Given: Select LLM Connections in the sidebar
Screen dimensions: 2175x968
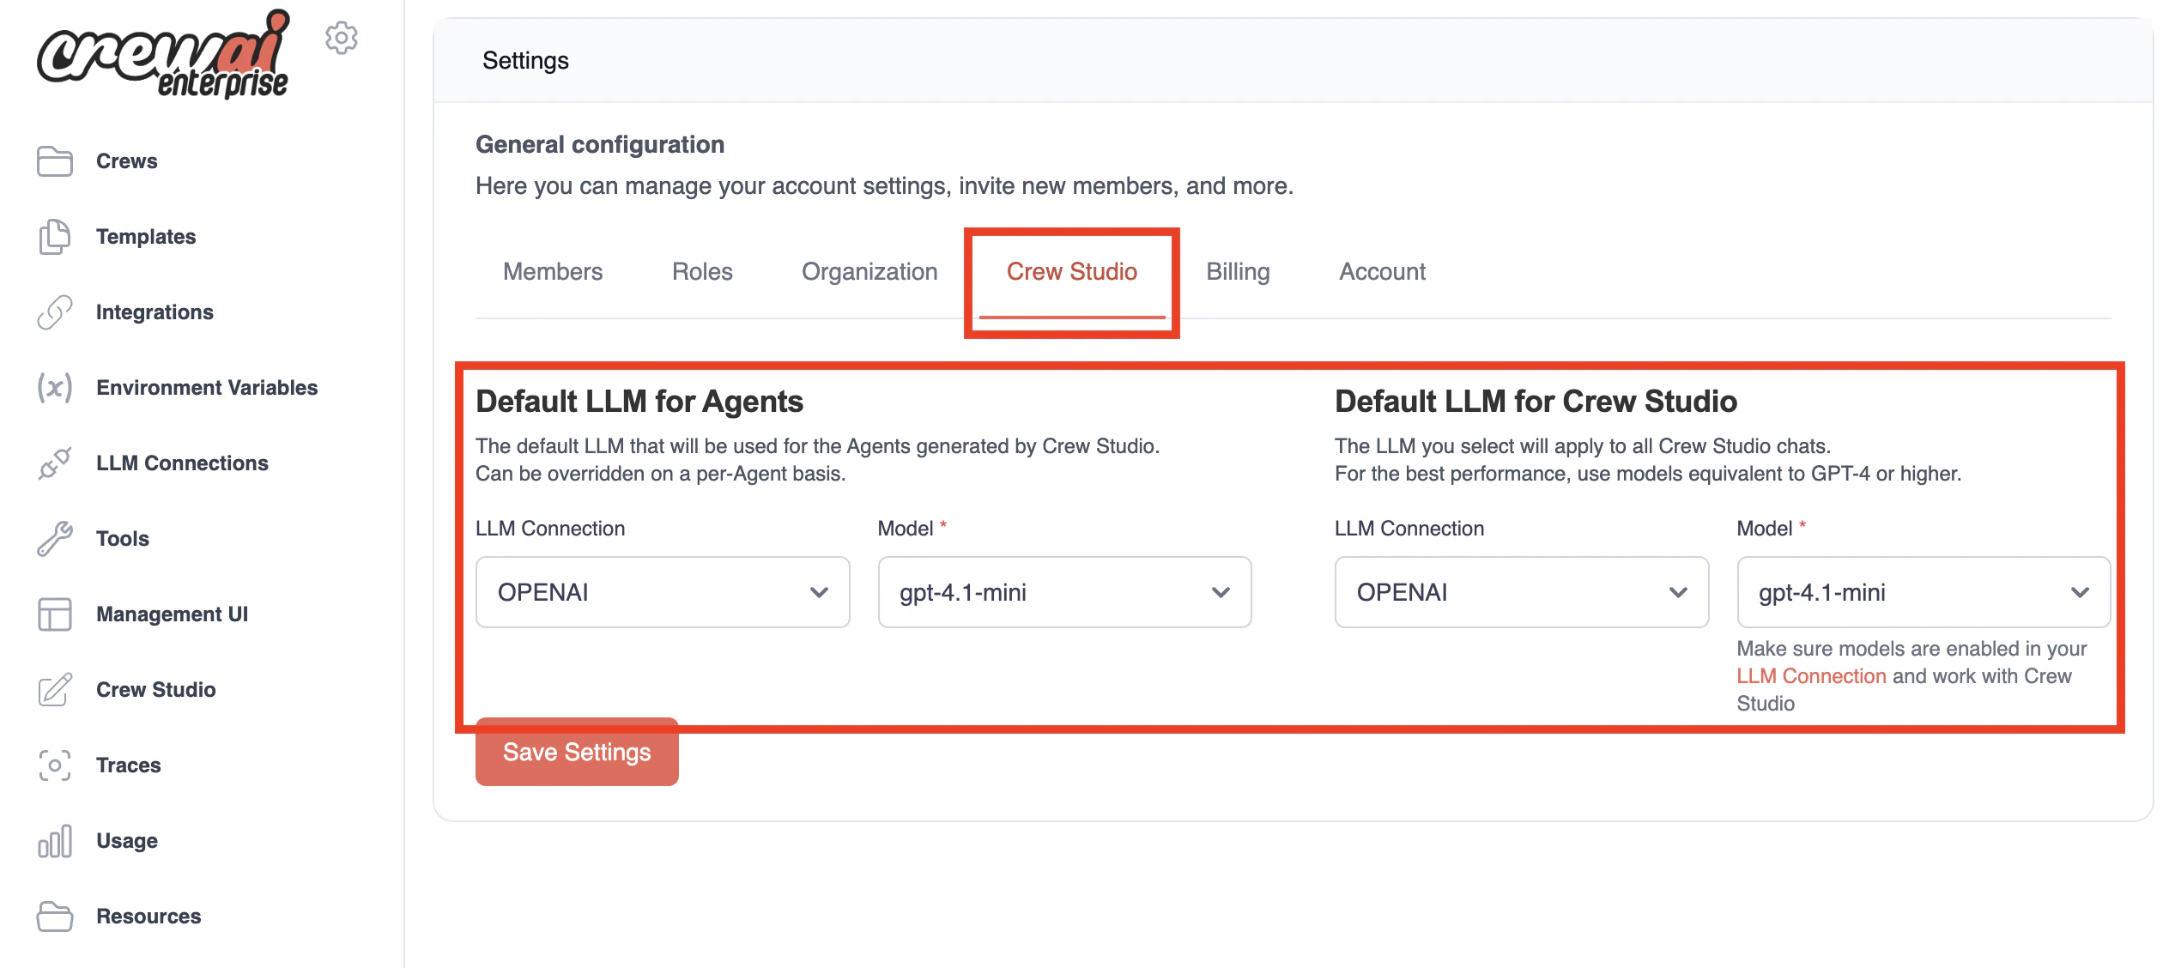Looking at the screenshot, I should tap(181, 463).
